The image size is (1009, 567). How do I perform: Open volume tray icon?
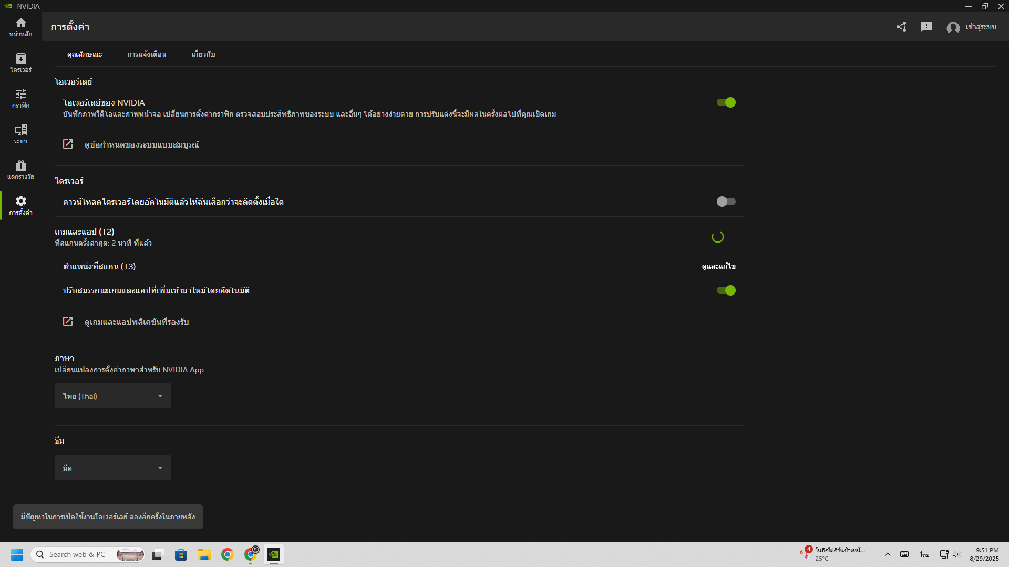956,554
